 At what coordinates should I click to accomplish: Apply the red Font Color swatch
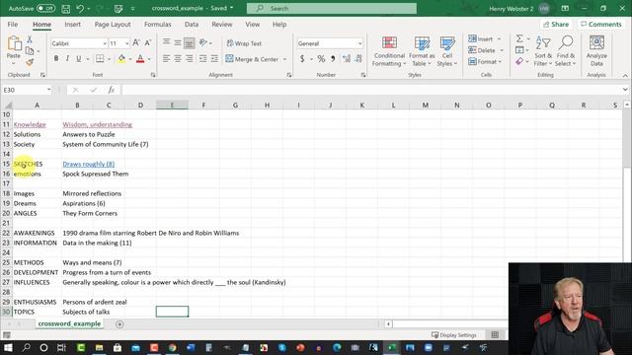[140, 59]
